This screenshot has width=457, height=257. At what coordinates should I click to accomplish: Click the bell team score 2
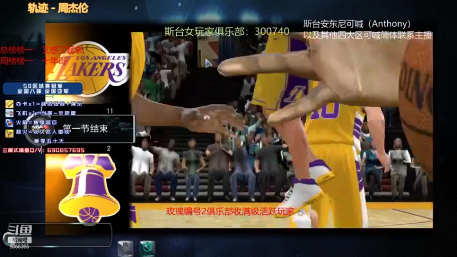click(x=109, y=148)
